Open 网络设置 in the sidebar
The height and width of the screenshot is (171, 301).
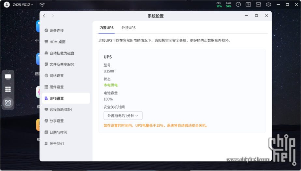(x=56, y=76)
